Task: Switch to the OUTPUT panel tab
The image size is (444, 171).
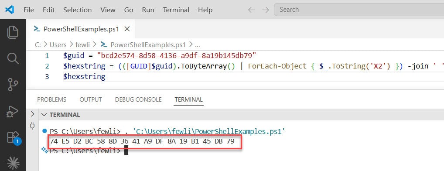Action: tap(91, 99)
